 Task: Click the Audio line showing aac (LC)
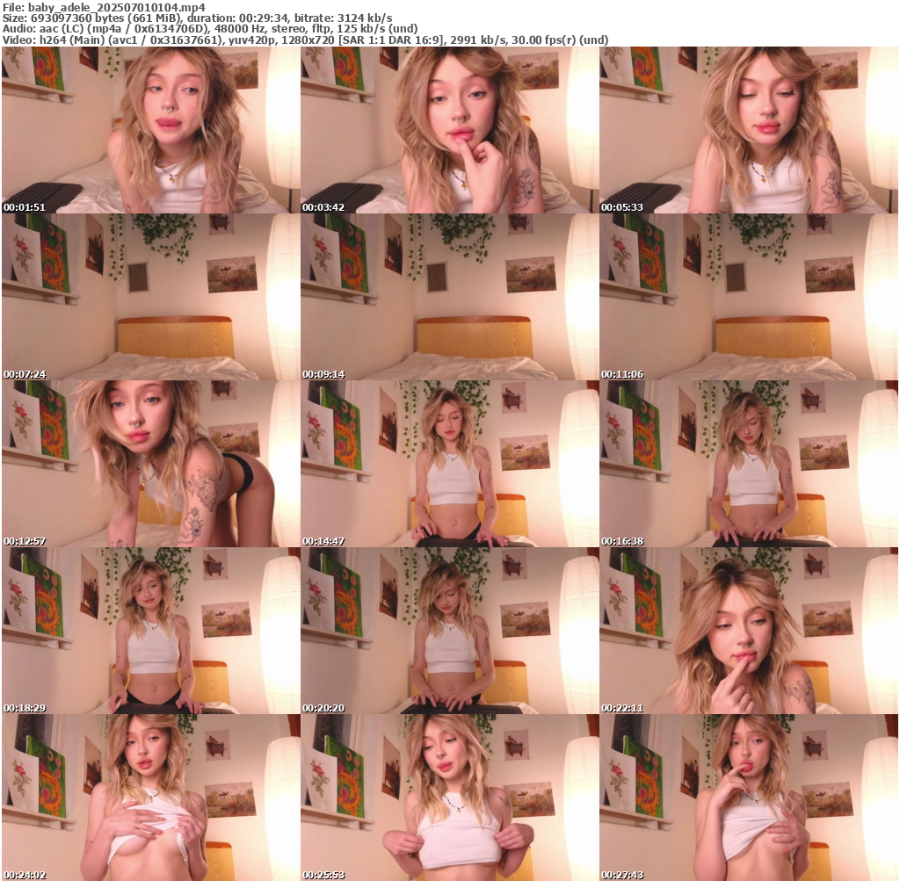[x=210, y=29]
